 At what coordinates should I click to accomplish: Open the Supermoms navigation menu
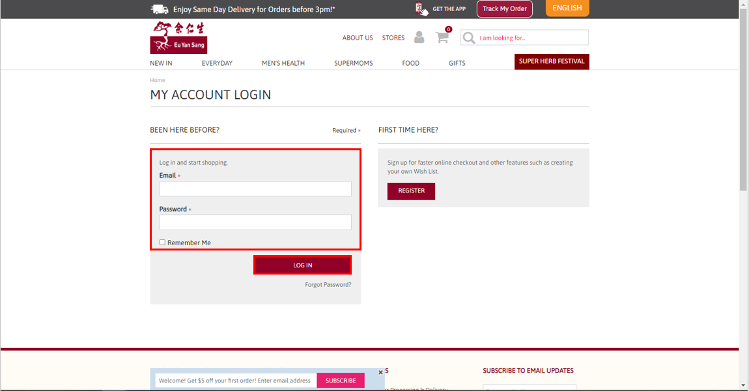pyautogui.click(x=353, y=63)
